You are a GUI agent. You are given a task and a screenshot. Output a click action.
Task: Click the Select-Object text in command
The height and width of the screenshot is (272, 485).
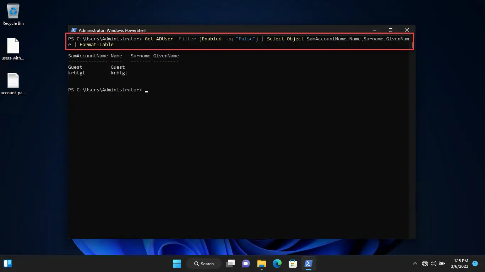click(285, 39)
